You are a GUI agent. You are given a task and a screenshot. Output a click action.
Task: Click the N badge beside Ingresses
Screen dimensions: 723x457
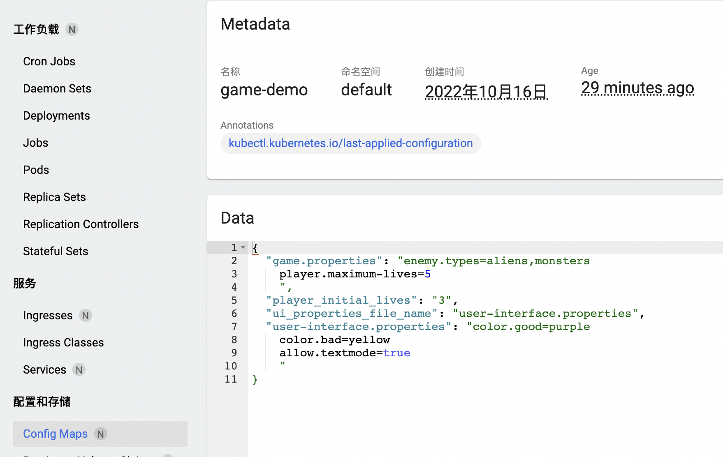86,315
